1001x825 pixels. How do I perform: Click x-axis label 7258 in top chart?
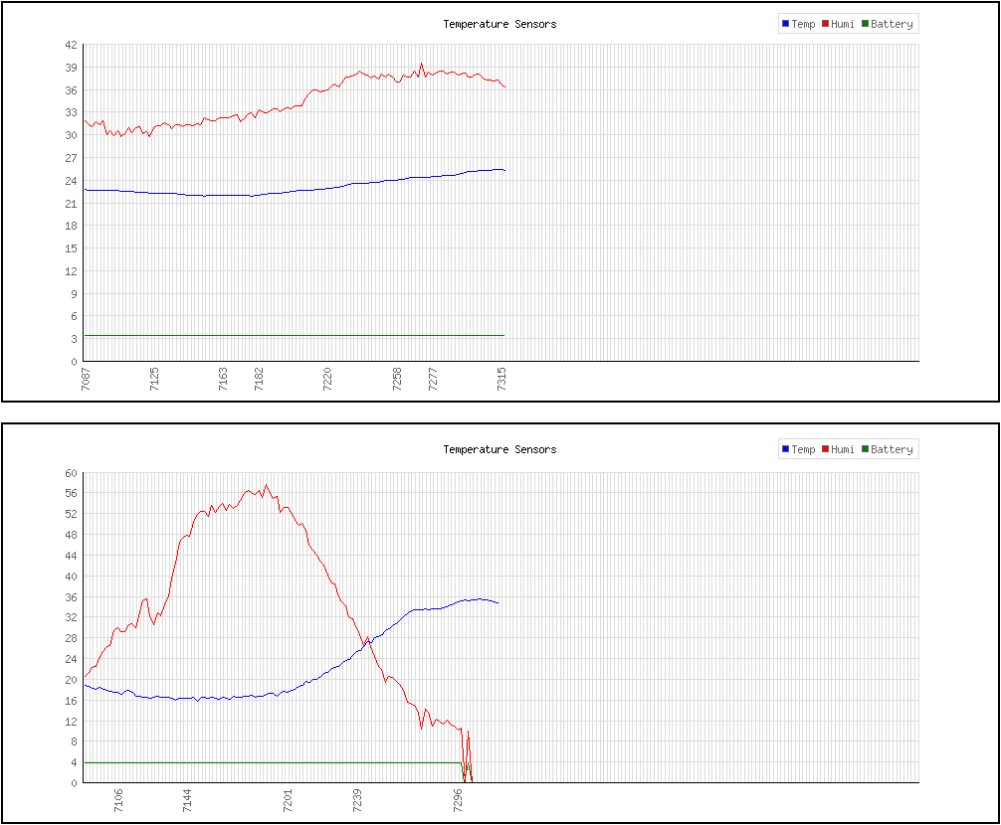coord(397,379)
